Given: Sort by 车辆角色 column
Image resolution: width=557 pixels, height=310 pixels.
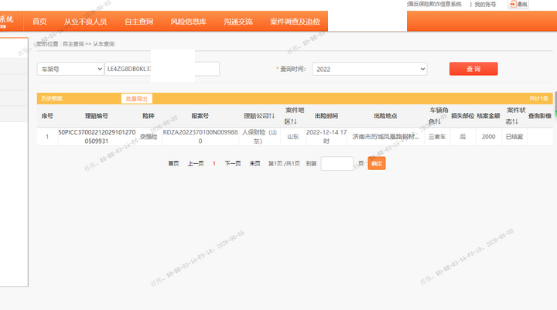Looking at the screenshot, I should [x=437, y=116].
